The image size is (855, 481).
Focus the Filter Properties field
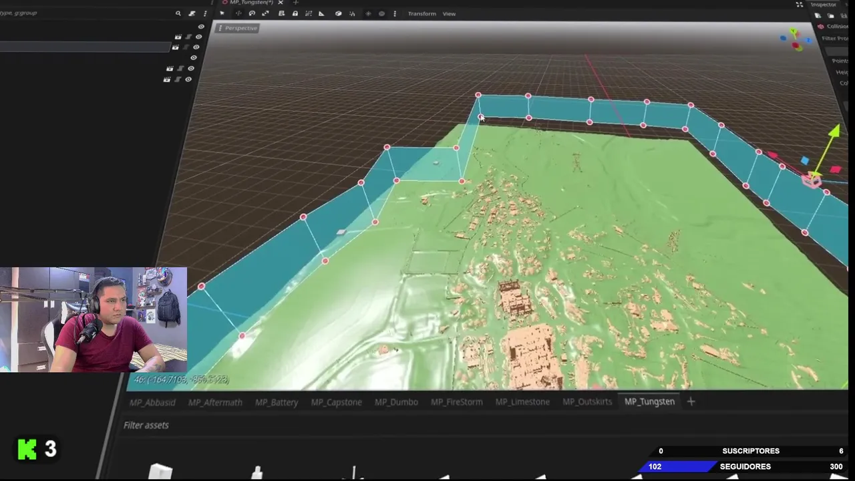[x=836, y=38]
